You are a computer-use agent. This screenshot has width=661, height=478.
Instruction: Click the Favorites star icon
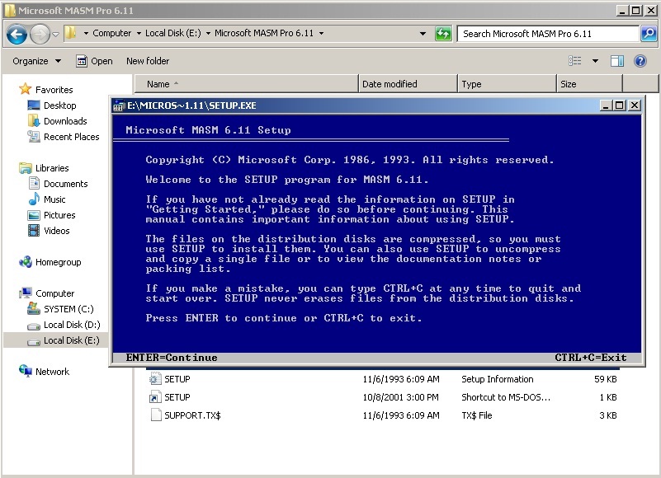[26, 89]
